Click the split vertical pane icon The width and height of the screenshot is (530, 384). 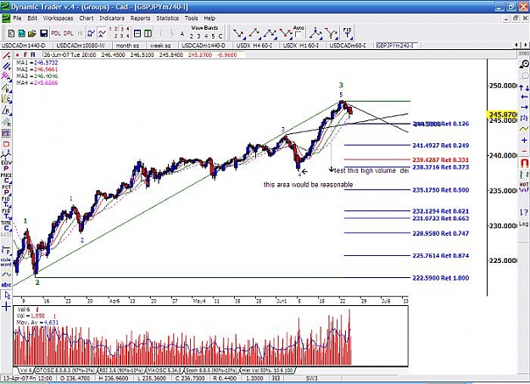point(148,33)
